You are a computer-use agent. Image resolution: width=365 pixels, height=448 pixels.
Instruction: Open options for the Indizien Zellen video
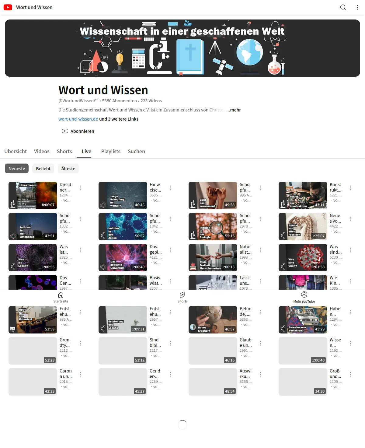point(170,219)
